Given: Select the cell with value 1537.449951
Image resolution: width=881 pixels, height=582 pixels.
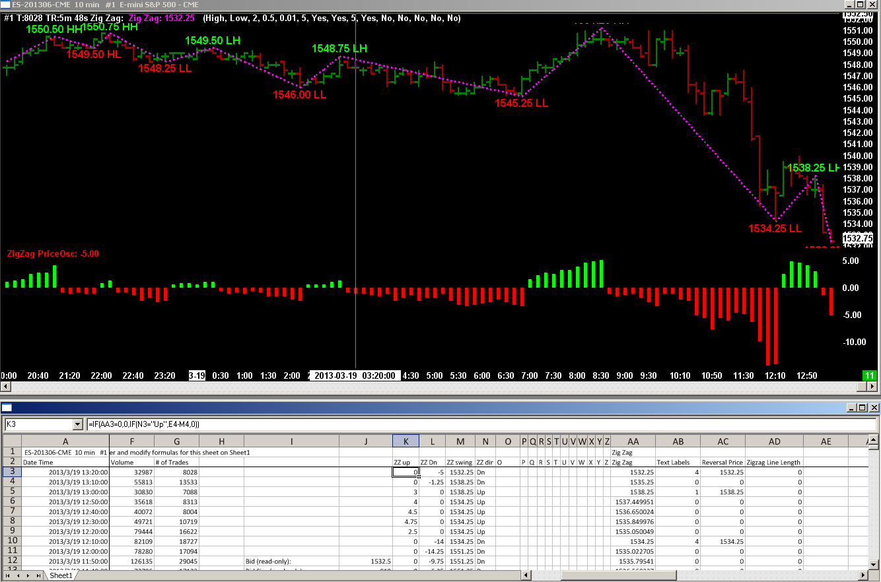Looking at the screenshot, I should 633,502.
